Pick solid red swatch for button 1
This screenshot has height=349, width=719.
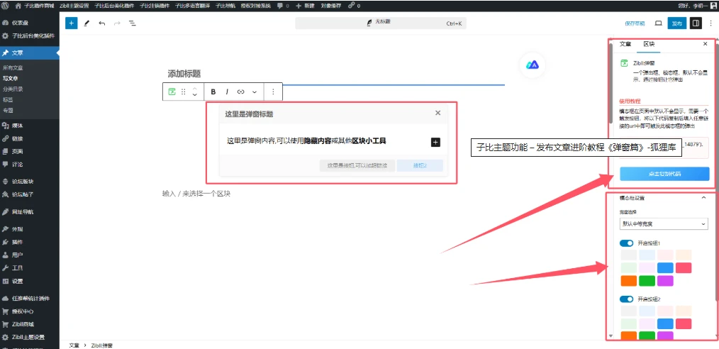684,268
